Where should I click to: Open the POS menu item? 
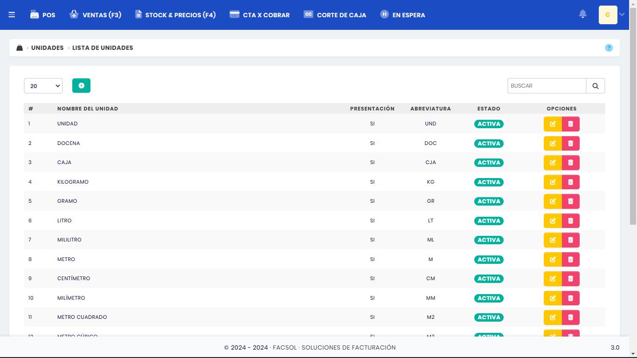(x=42, y=15)
